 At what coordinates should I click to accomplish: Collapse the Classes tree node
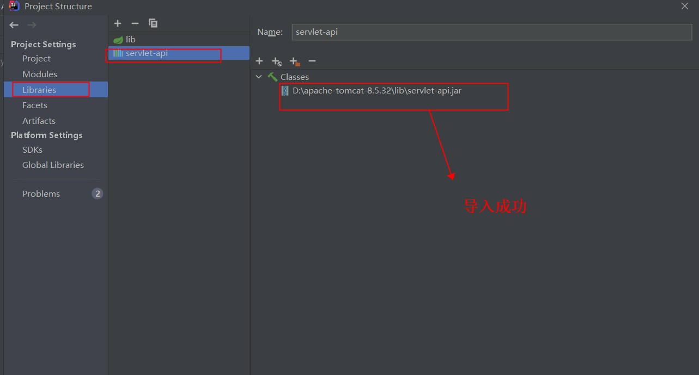tap(259, 77)
